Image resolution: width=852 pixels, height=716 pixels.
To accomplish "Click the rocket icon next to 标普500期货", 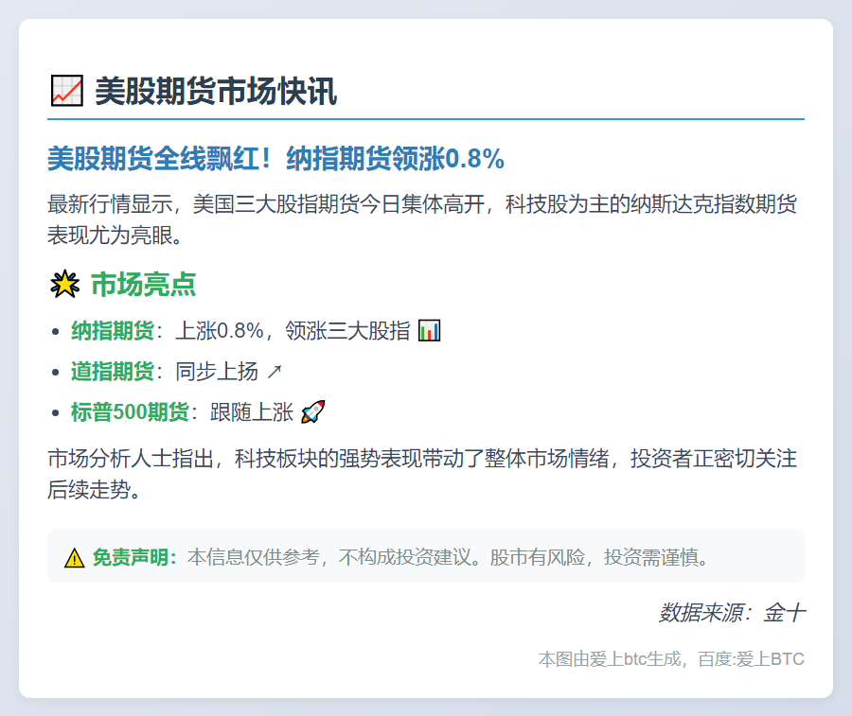I will (x=312, y=412).
